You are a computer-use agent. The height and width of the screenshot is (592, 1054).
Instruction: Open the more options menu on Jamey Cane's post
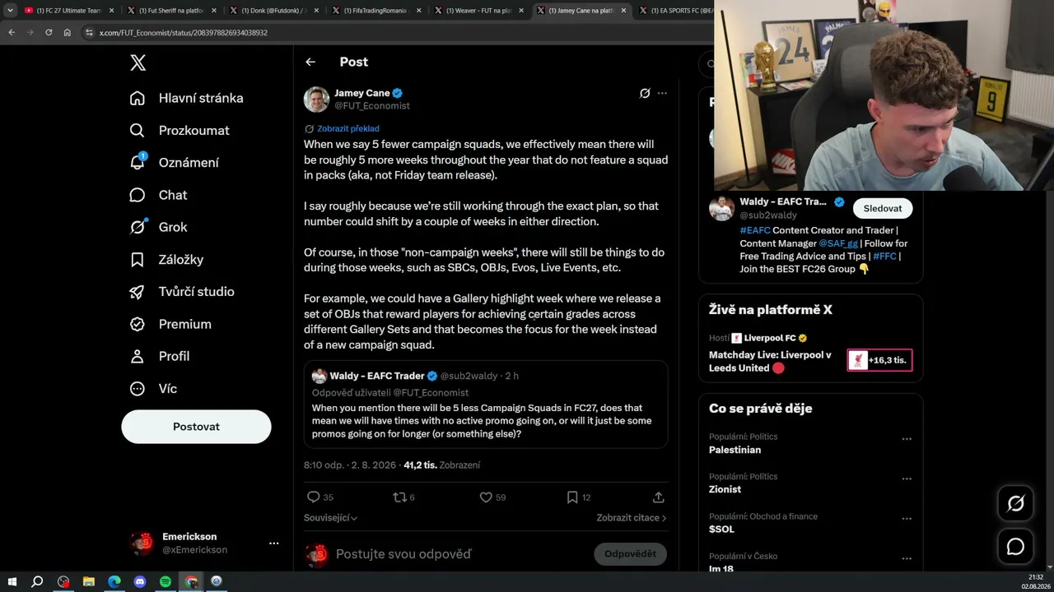click(x=662, y=93)
